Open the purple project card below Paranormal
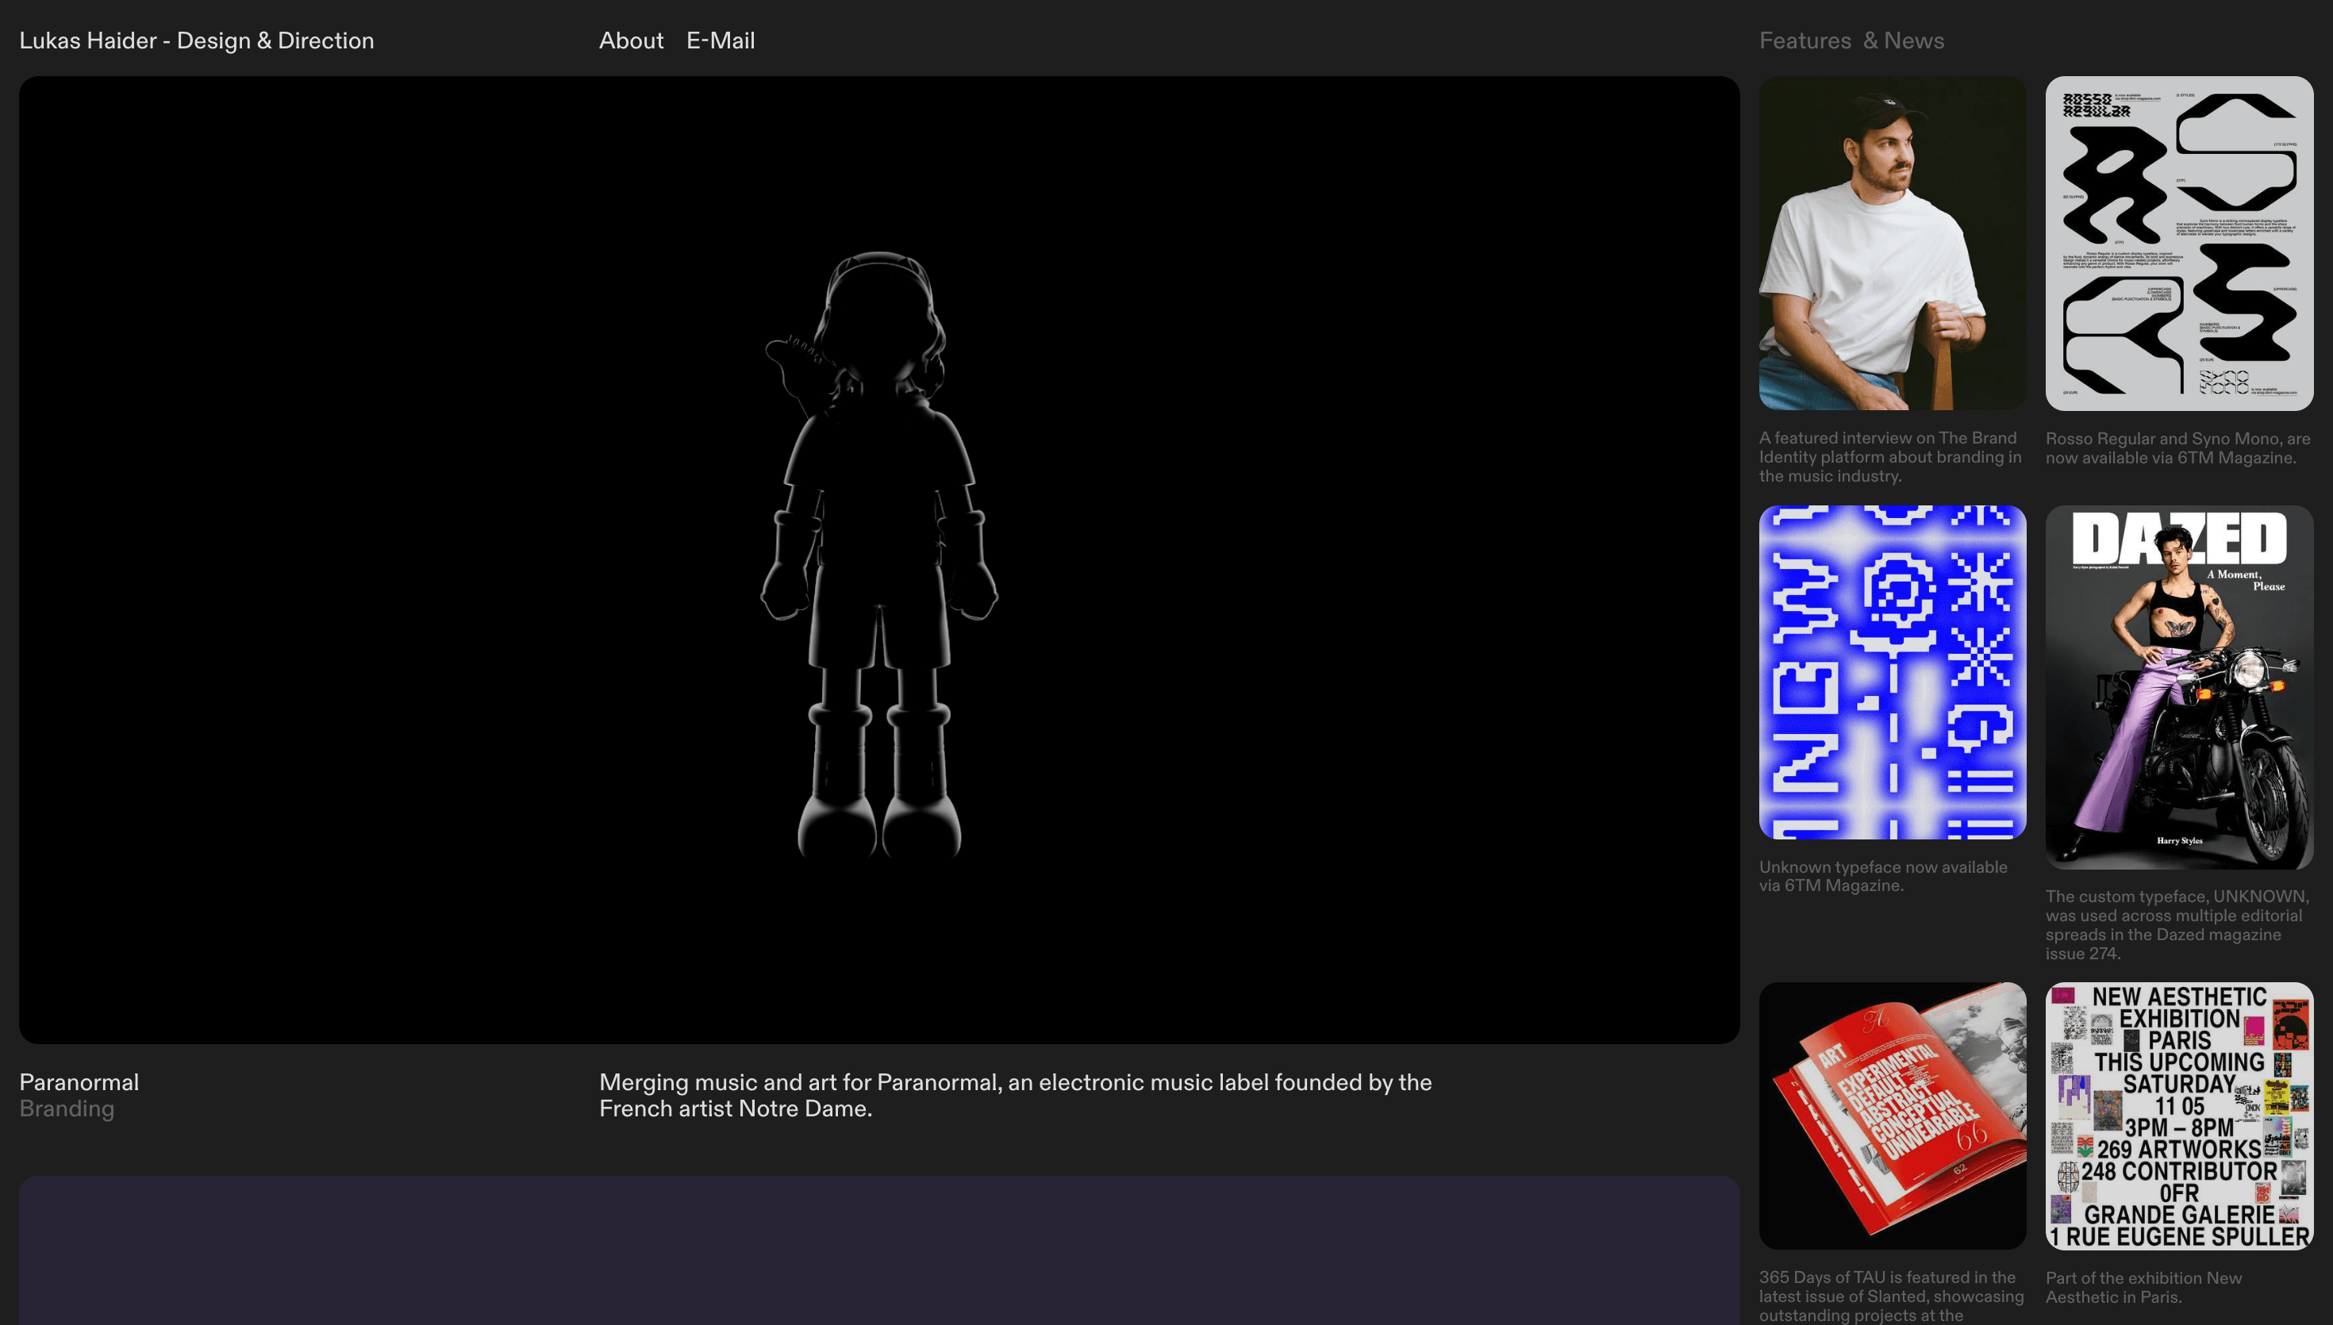 879,1250
